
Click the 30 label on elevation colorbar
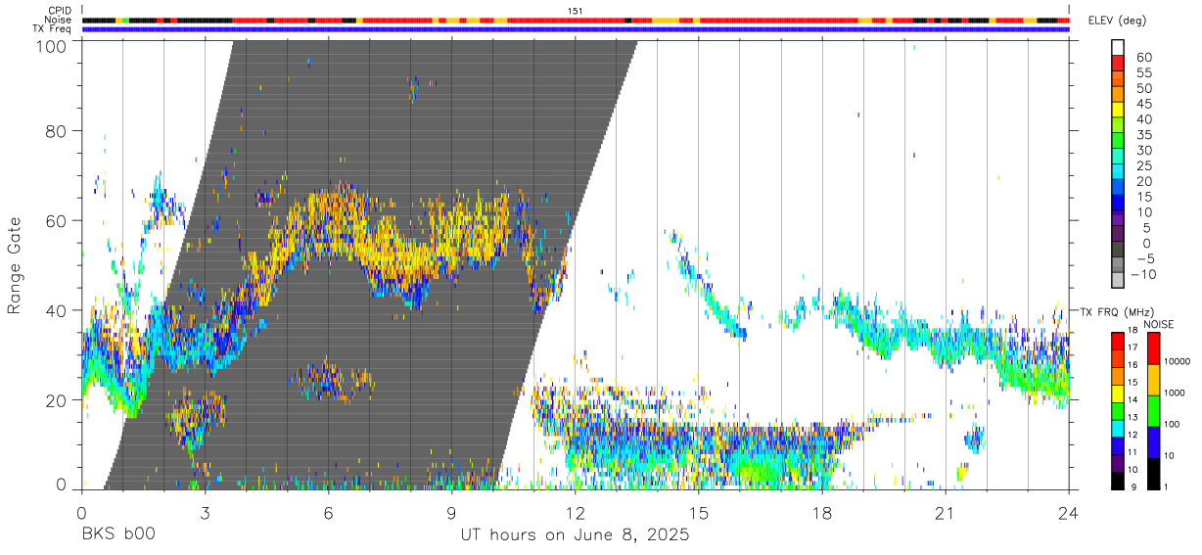[1143, 150]
